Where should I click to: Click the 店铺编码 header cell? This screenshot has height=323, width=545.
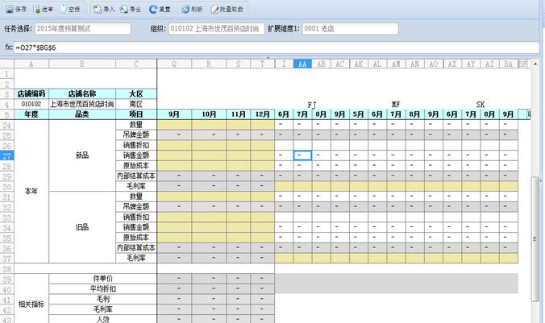31,93
